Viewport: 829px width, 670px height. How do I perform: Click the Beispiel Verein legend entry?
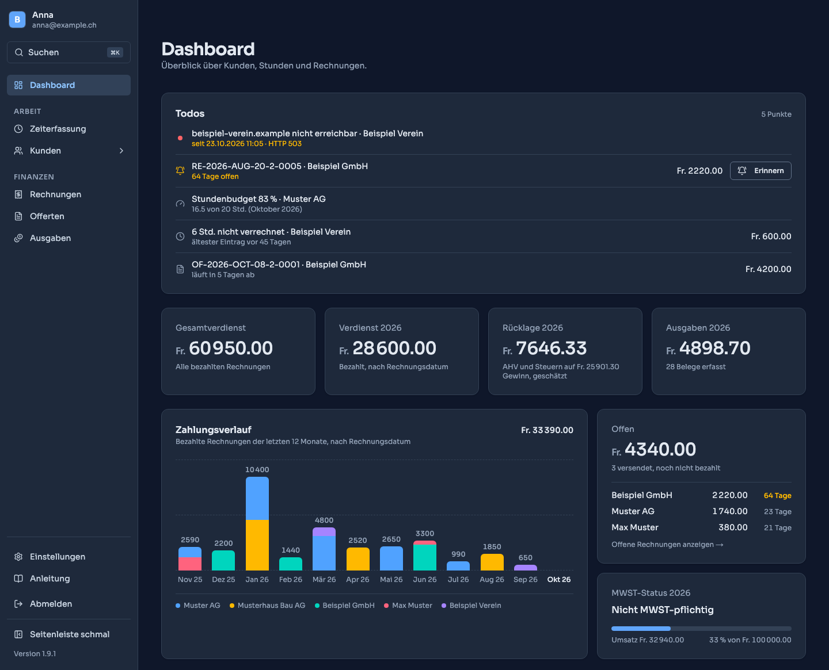(x=471, y=606)
